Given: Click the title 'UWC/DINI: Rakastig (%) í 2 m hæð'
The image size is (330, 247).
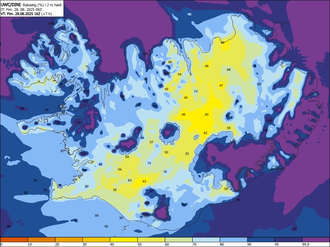Looking at the screenshot, I should click(x=31, y=5).
